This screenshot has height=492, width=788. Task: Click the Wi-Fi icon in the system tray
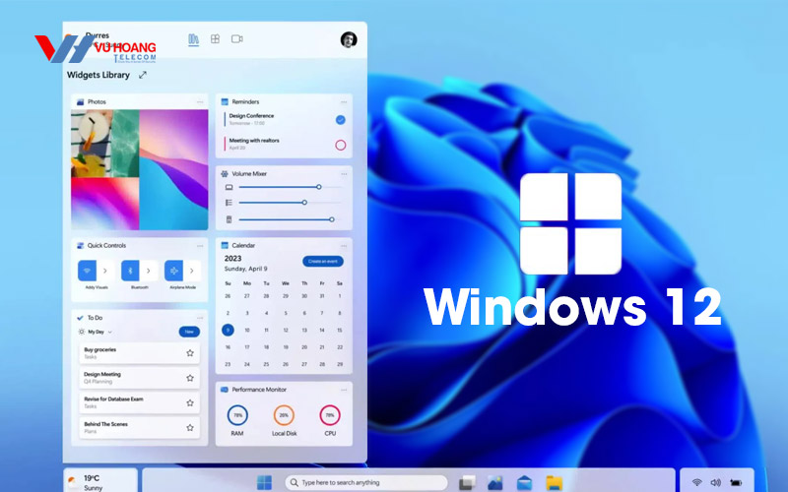[696, 482]
